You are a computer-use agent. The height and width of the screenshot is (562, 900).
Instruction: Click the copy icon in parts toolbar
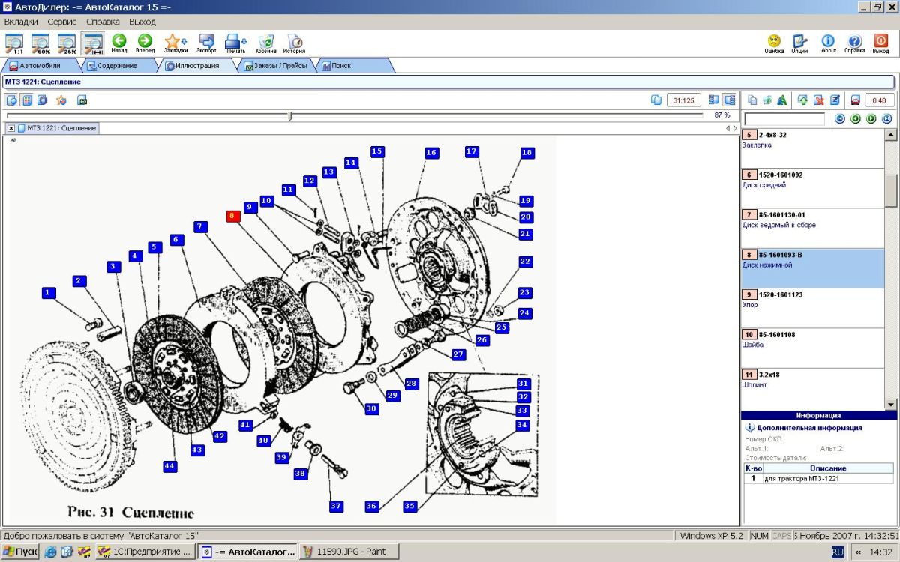click(752, 100)
